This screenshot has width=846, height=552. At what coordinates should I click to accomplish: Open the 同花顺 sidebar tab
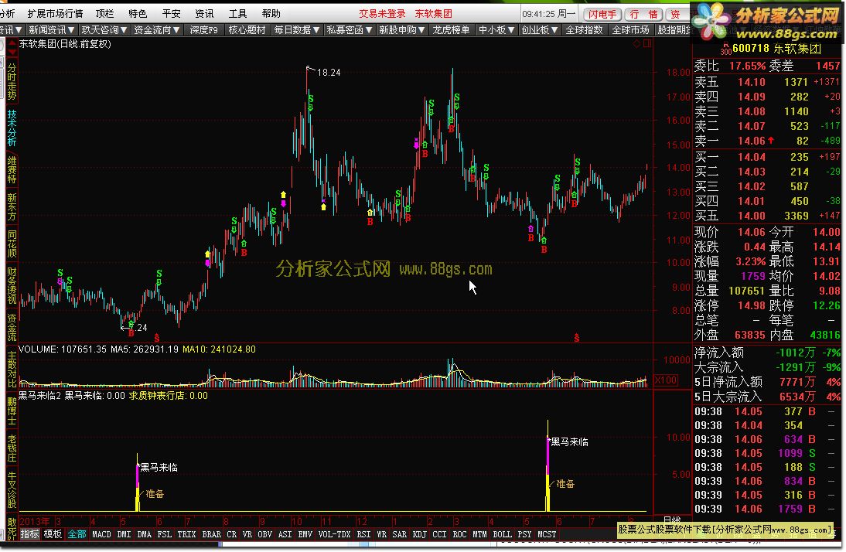pos(12,244)
